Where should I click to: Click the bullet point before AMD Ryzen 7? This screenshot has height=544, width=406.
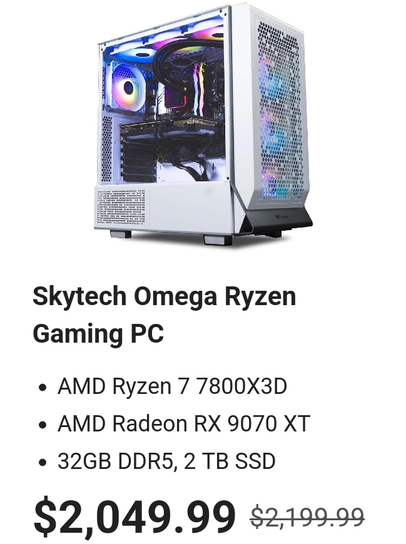43,387
